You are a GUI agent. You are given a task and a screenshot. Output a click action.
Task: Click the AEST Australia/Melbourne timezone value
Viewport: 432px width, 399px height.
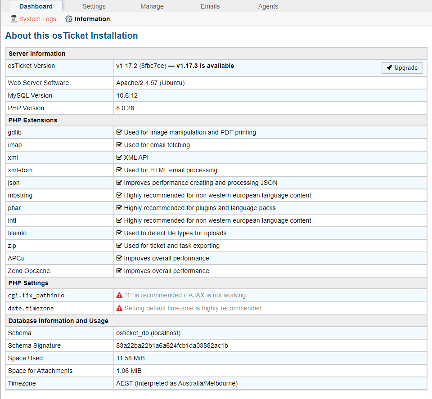click(x=177, y=383)
